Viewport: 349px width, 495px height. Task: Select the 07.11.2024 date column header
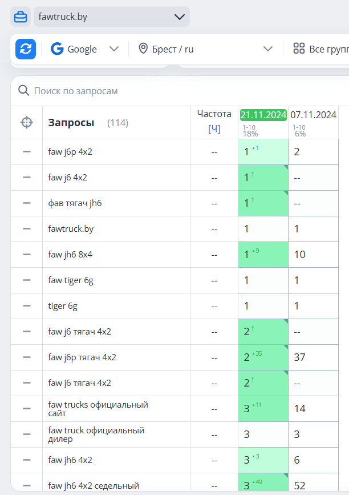[313, 115]
